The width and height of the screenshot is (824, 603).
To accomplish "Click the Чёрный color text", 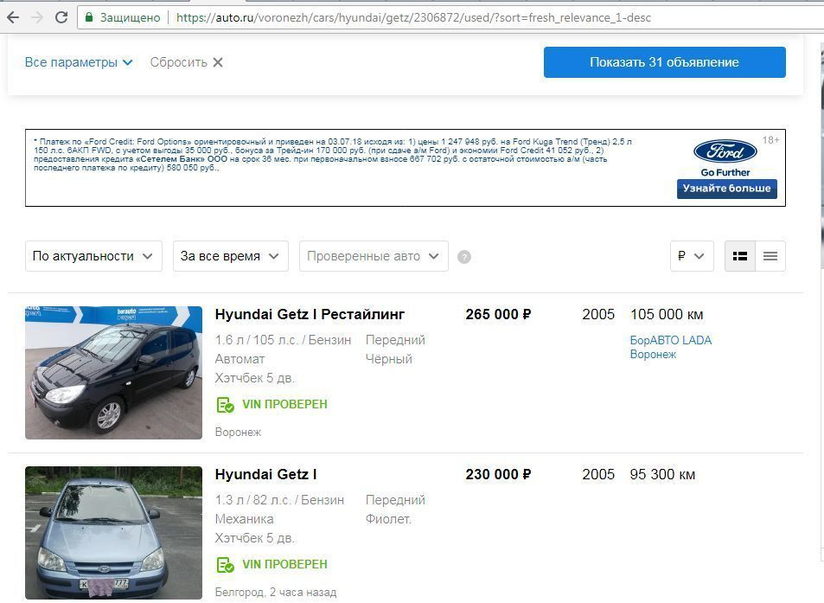I will [x=389, y=359].
